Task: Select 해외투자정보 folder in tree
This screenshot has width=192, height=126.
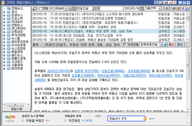Action: 20,42
